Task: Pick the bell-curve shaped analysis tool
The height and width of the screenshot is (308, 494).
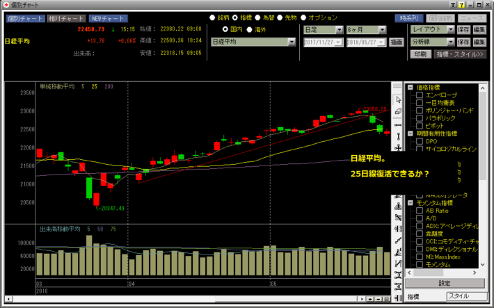Action: click(x=398, y=206)
